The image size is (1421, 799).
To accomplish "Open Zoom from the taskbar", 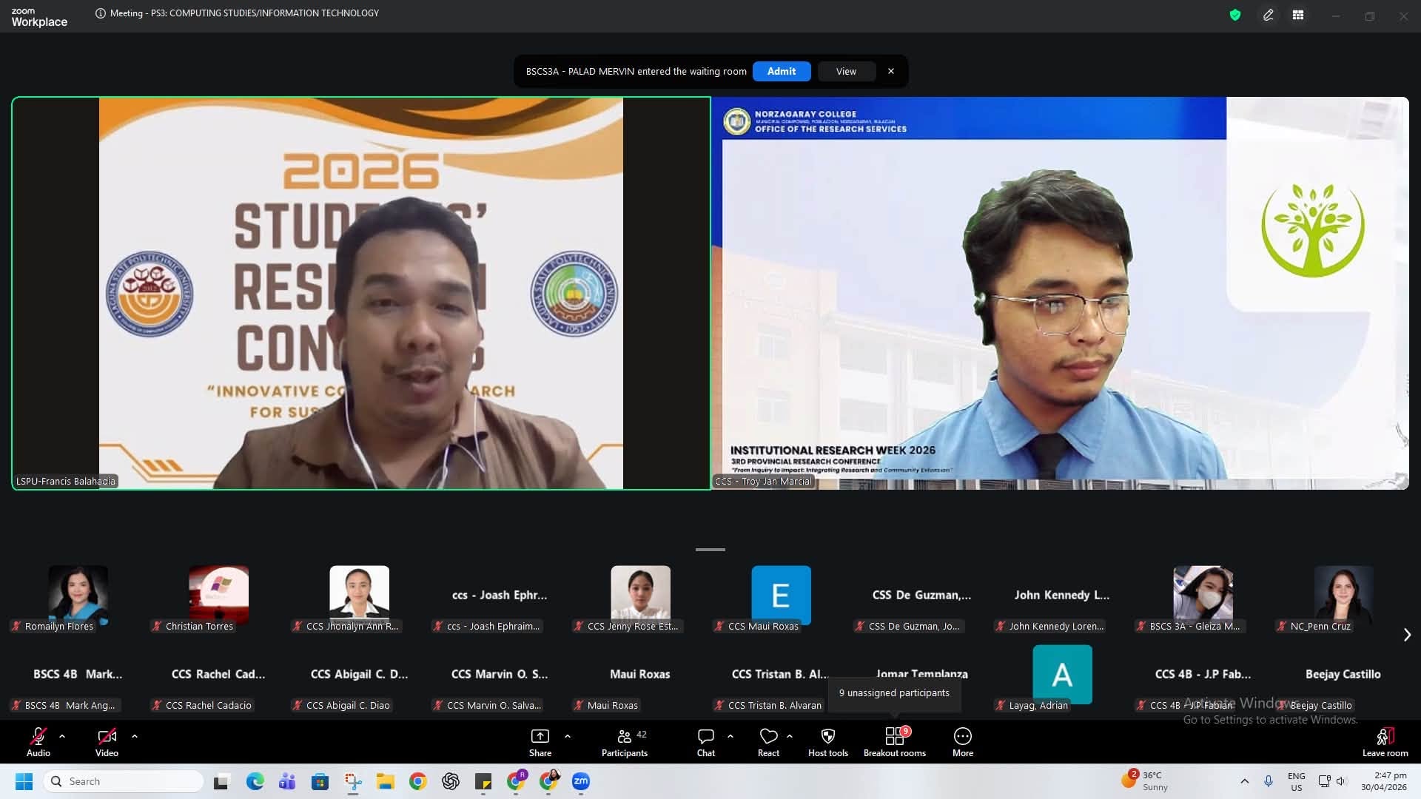I will (x=581, y=781).
